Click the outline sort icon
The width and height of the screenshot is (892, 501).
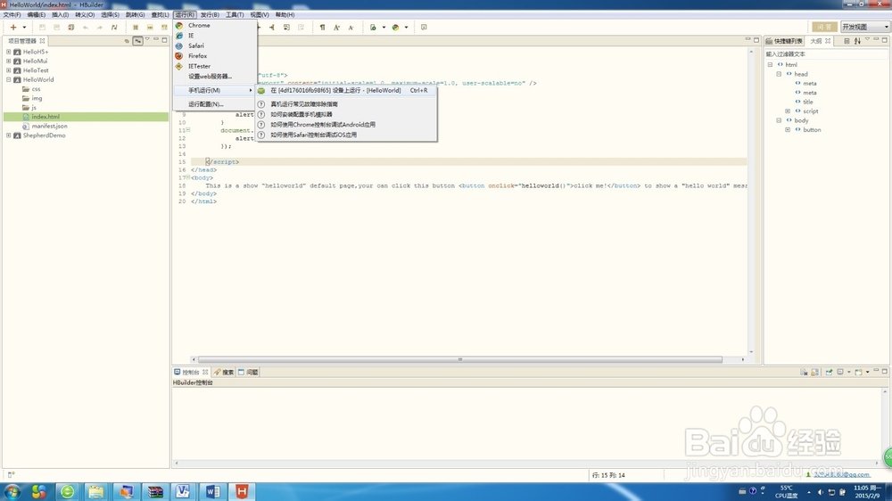click(857, 41)
